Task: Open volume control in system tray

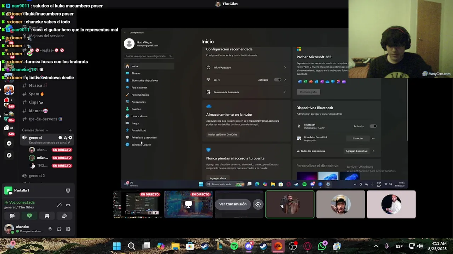Action: 420,246
